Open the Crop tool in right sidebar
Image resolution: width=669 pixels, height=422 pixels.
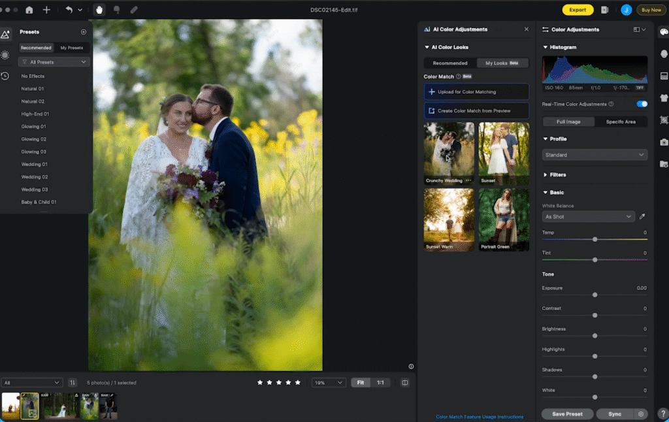click(x=664, y=120)
